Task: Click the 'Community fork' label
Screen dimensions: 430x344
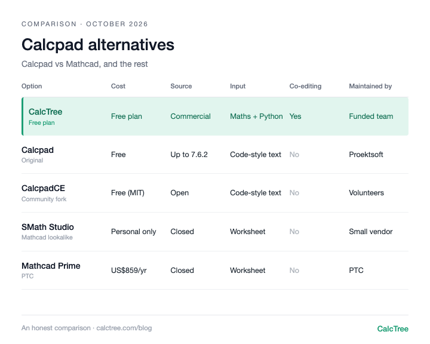Action: (x=44, y=199)
